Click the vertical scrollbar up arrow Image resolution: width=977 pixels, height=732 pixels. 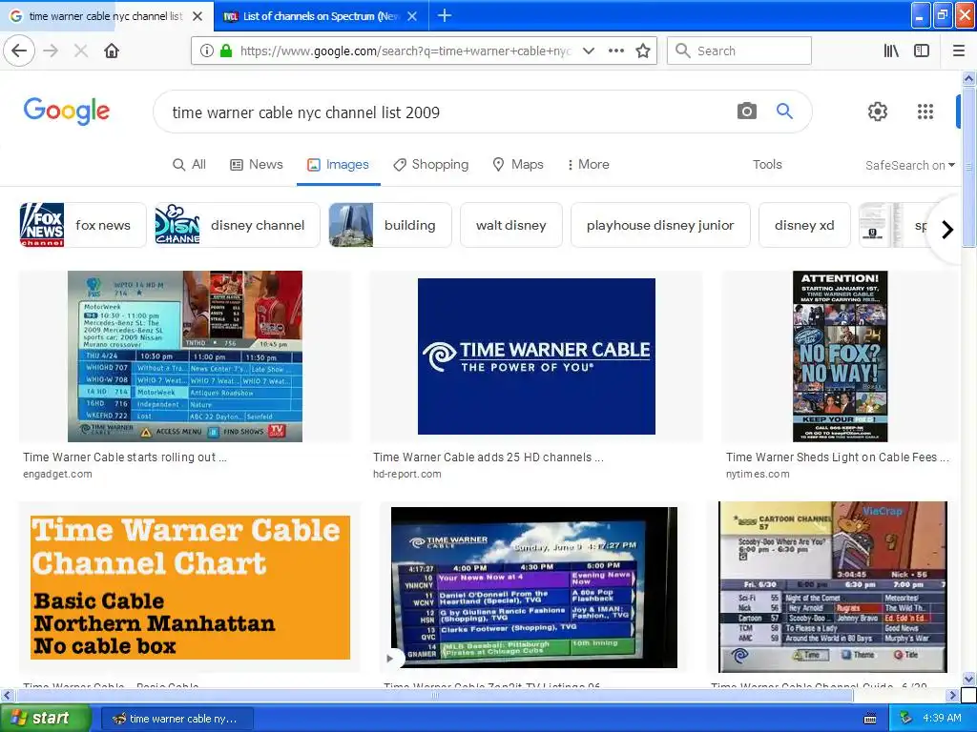tap(968, 78)
